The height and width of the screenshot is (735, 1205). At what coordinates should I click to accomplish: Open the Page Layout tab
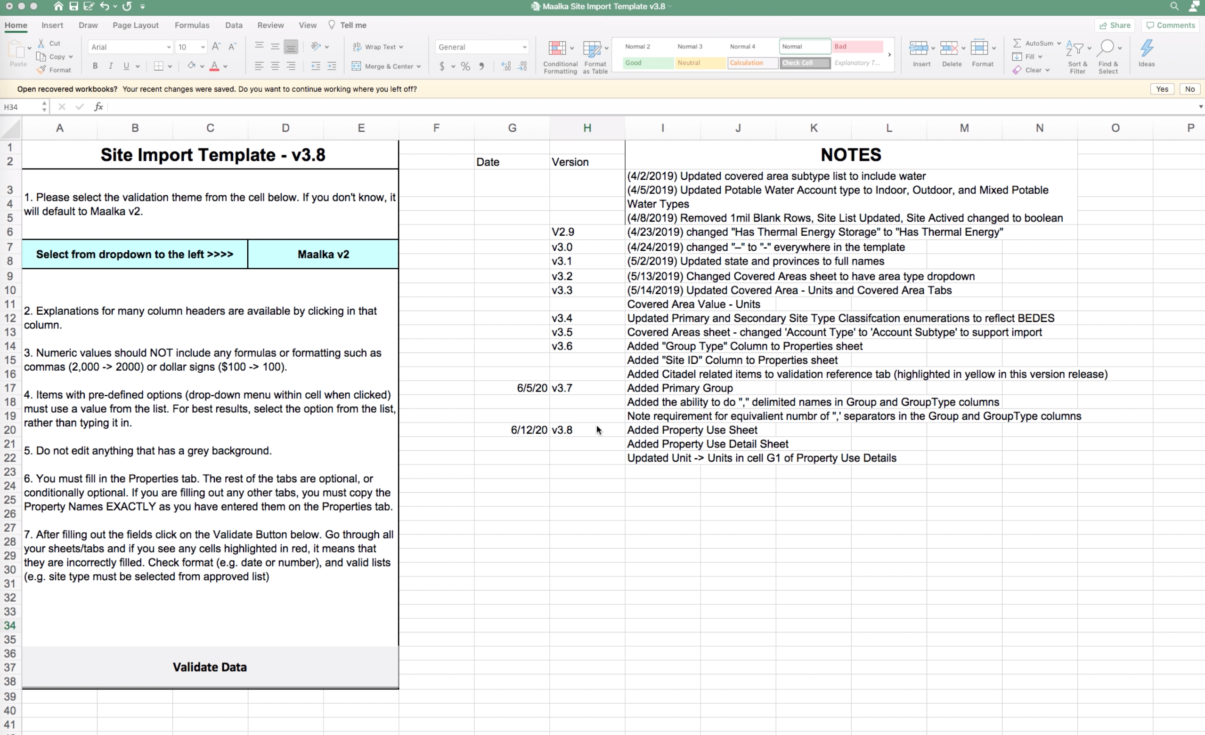click(136, 25)
